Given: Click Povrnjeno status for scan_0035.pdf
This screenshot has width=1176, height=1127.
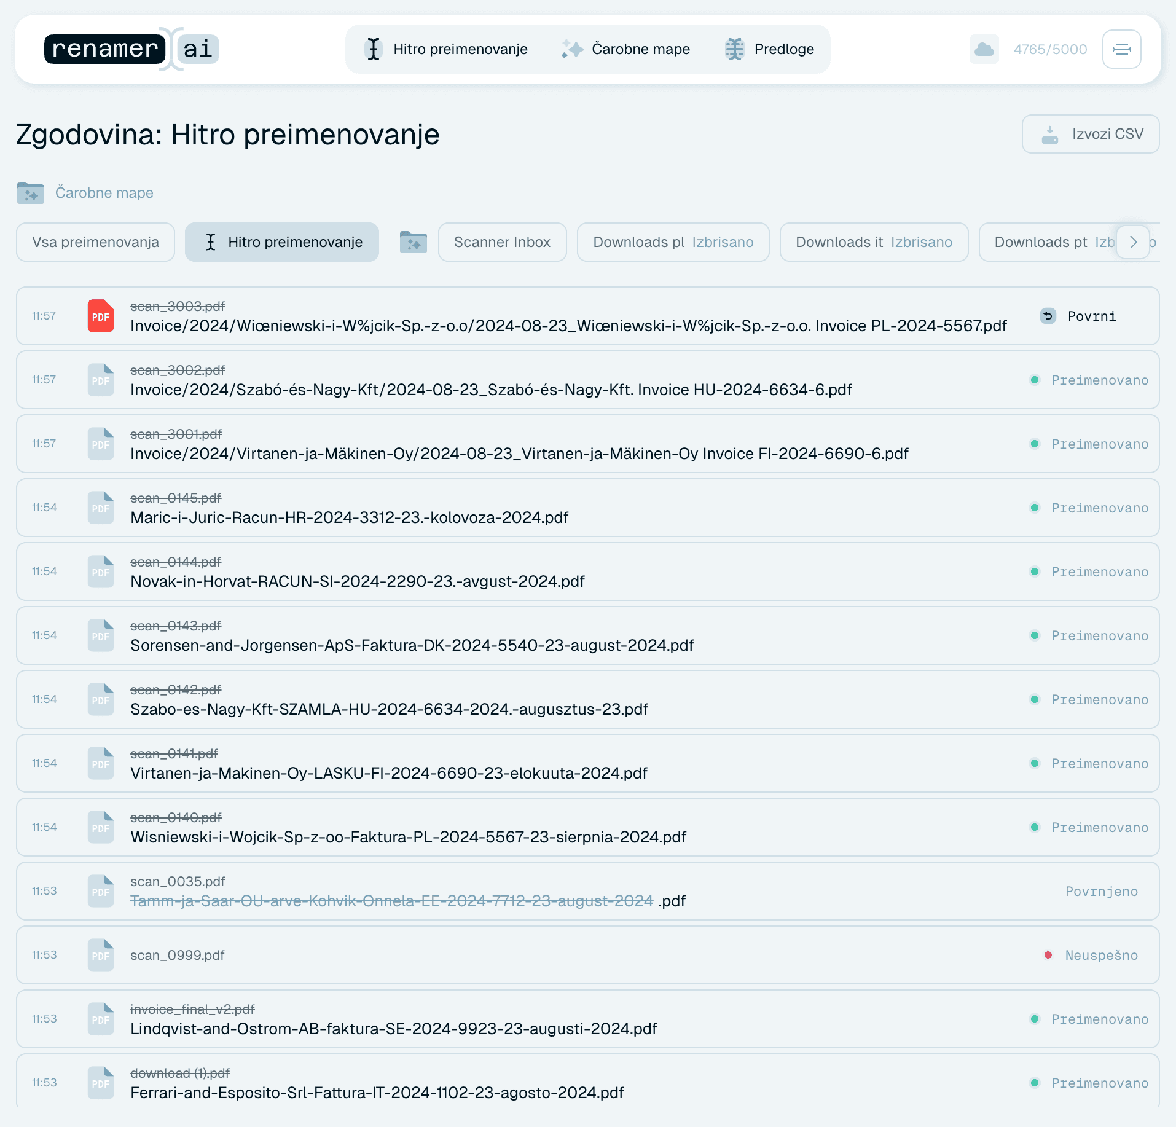Looking at the screenshot, I should click(x=1101, y=891).
